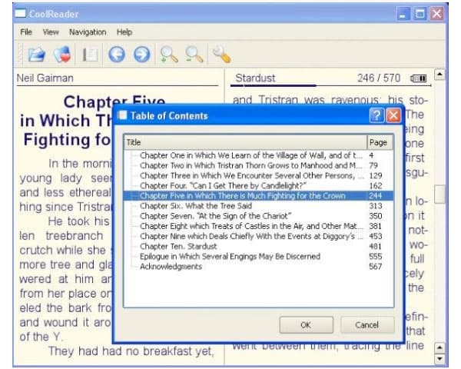Click the battery indicator in page header
Screen dimensions: 461x369
[x=419, y=78]
